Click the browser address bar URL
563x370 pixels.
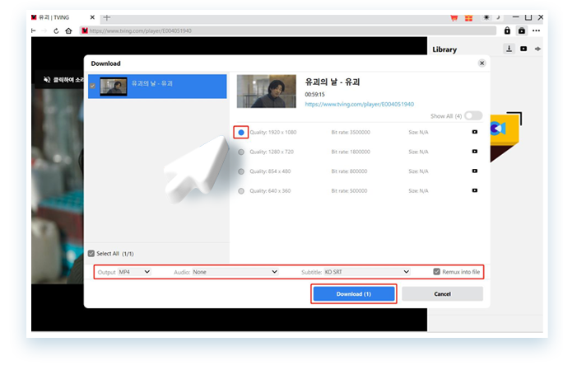287,31
